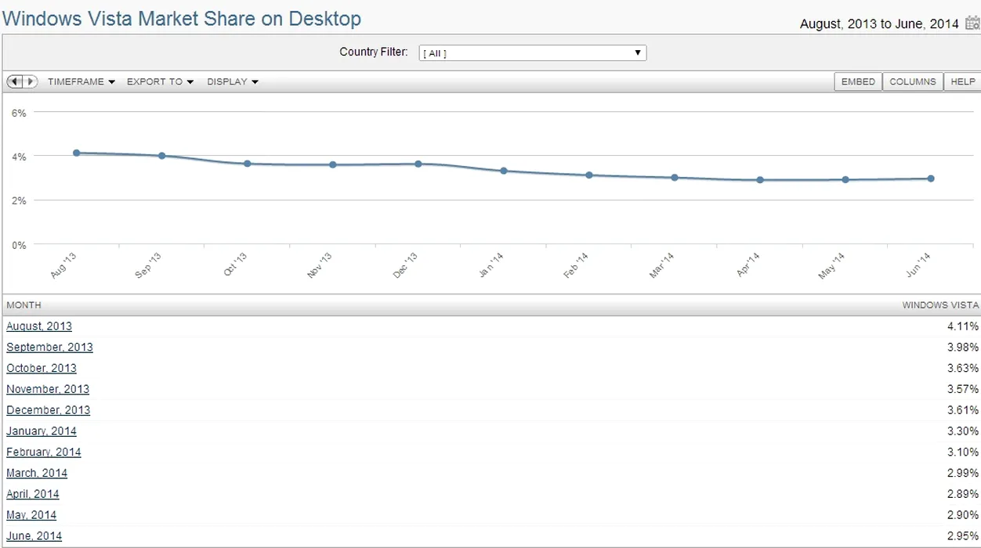Viewport: 981px width, 548px height.
Task: Open the Country Filter dropdown
Action: click(x=532, y=53)
